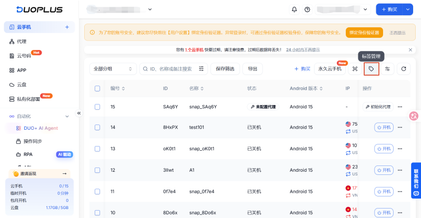Select checkbox for row 14 test101
This screenshot has width=421, height=218.
(x=97, y=127)
